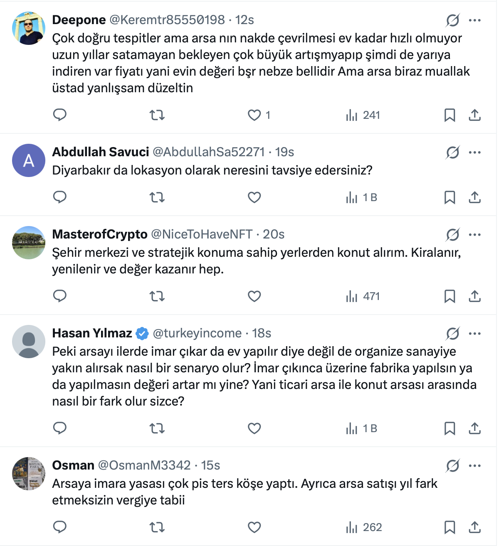Open more options menu on MasterofCrypto's tweet
Viewport: 499px width, 546px height.
click(x=474, y=235)
